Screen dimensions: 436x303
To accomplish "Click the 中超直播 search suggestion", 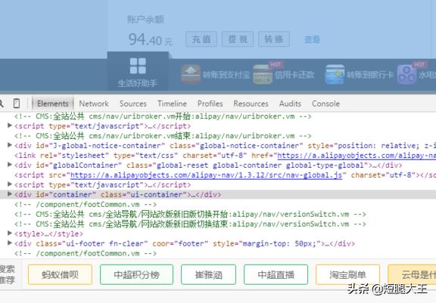I will point(276,275).
